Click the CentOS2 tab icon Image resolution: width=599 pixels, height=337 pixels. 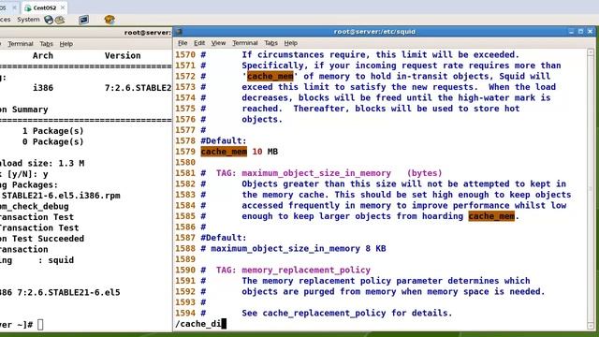28,7
